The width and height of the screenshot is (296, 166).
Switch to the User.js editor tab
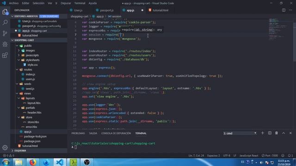[x=78, y=10]
